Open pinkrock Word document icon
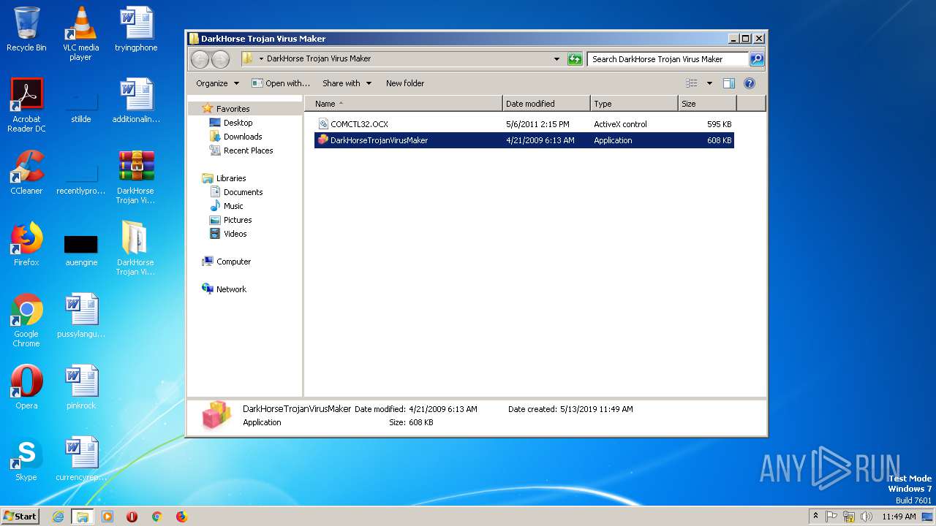This screenshot has height=526, width=936. [x=81, y=387]
